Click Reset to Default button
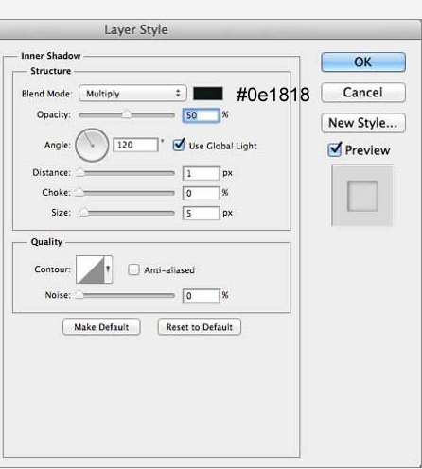 coord(200,327)
